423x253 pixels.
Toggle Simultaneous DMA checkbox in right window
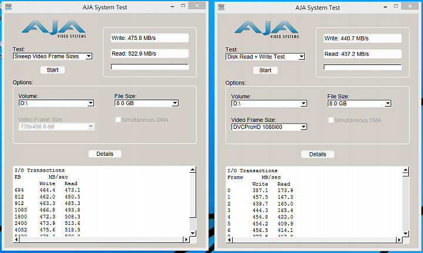(331, 120)
